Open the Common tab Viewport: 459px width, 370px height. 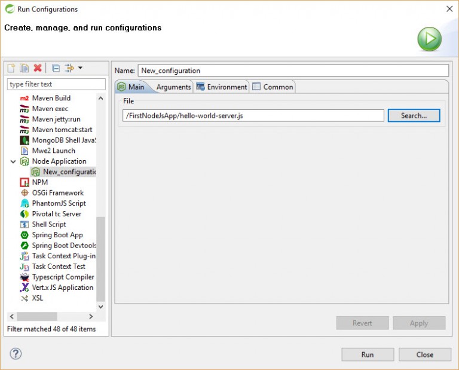[x=273, y=87]
